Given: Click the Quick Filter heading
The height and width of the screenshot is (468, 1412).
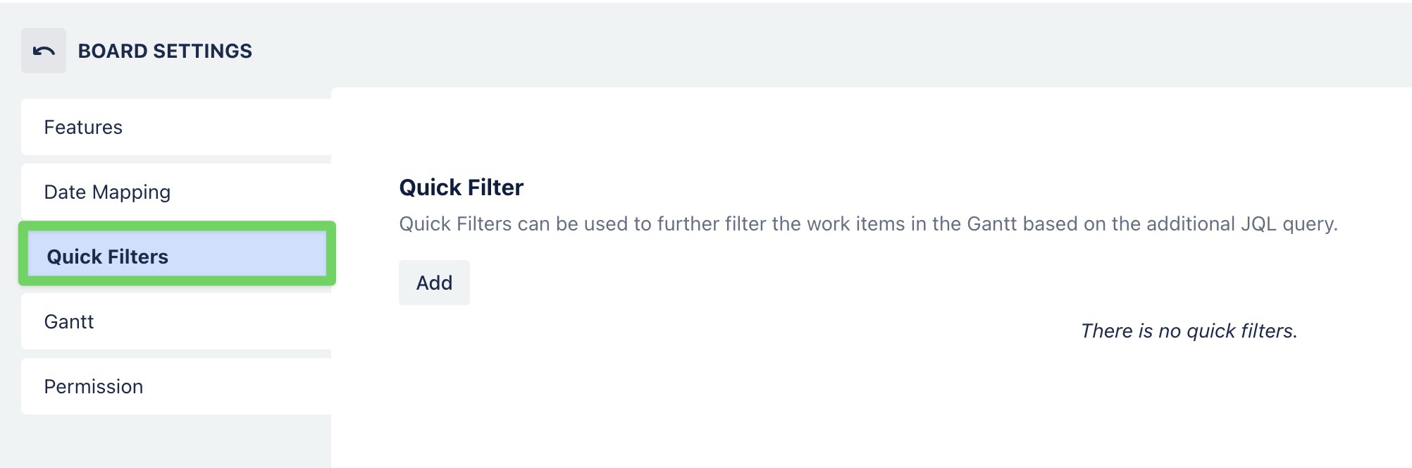Looking at the screenshot, I should point(461,187).
